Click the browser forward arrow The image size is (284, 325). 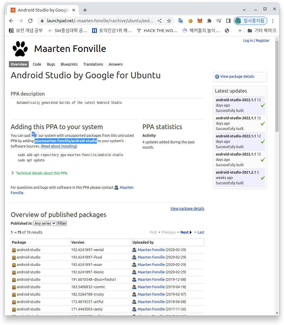[x=21, y=21]
